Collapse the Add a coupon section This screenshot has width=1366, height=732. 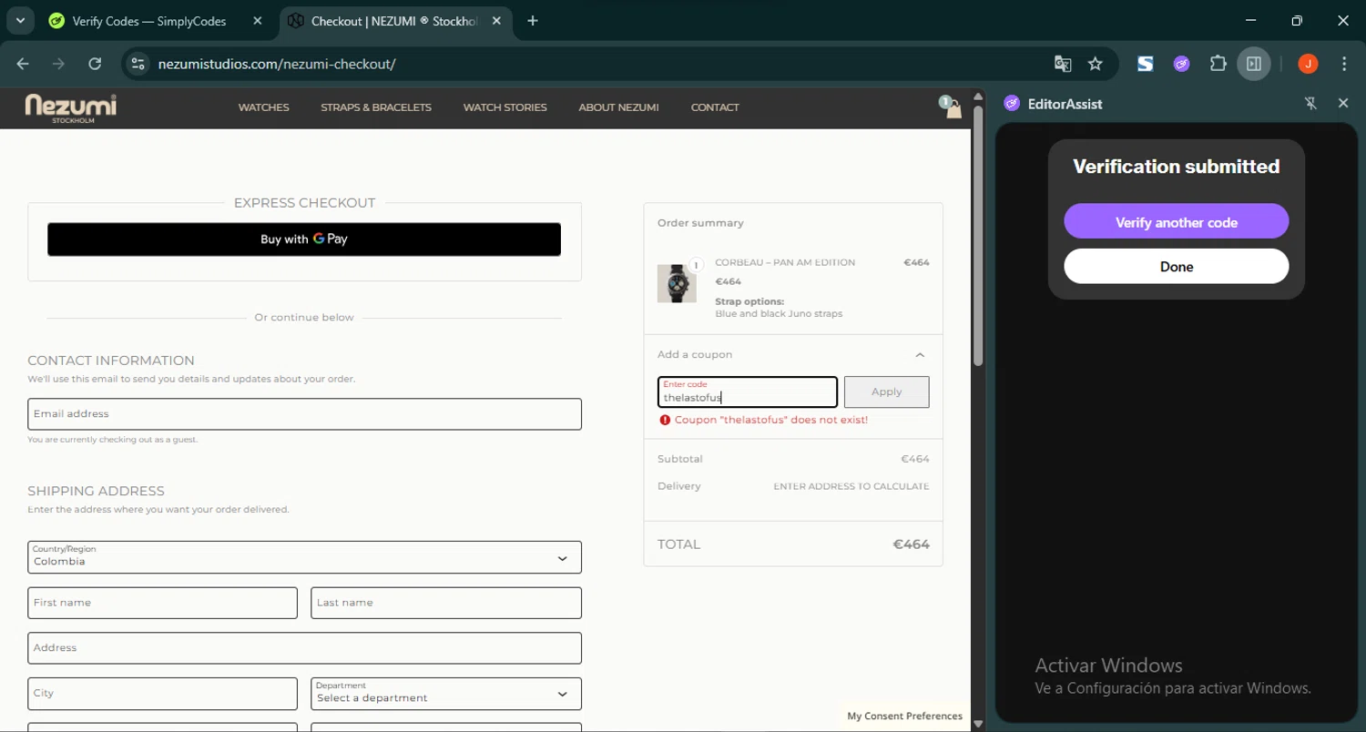920,355
